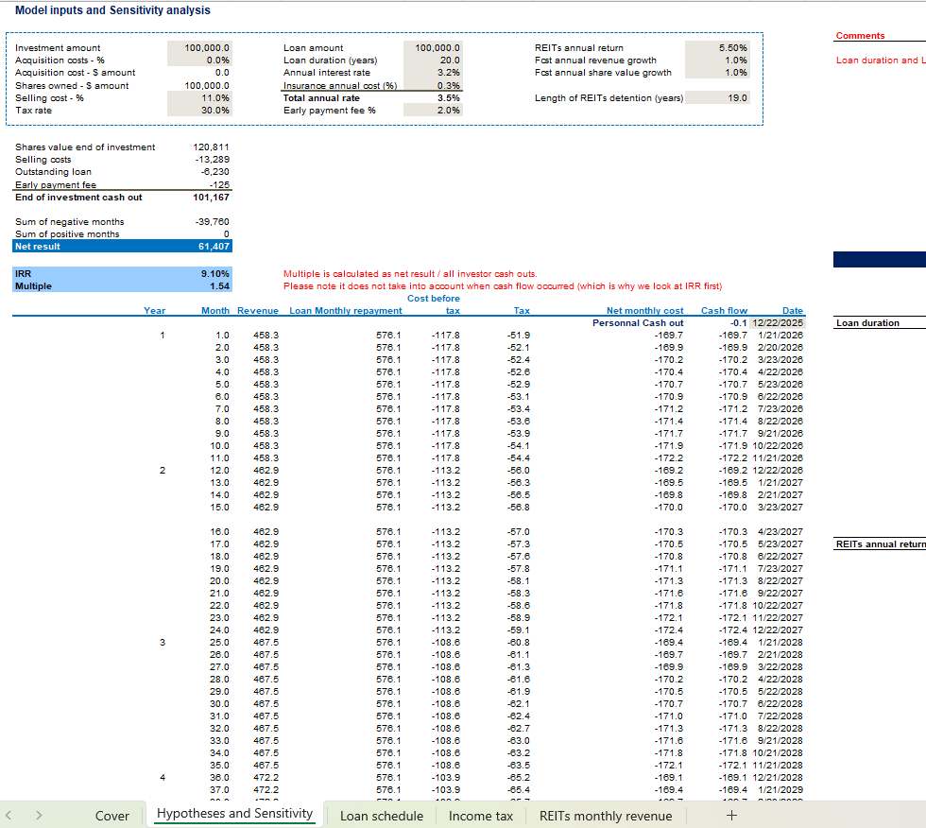Select the IRR 9.10% result cell
Viewport: 926px width, 828px height.
click(x=199, y=273)
